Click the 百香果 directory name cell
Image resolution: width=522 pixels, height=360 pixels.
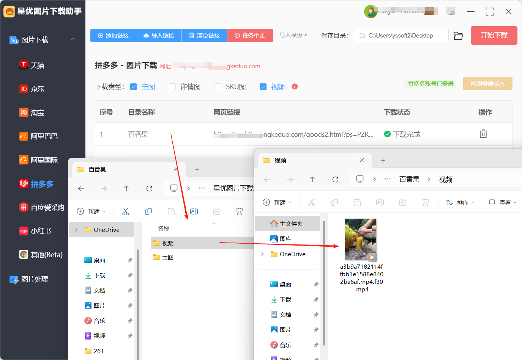(x=138, y=134)
